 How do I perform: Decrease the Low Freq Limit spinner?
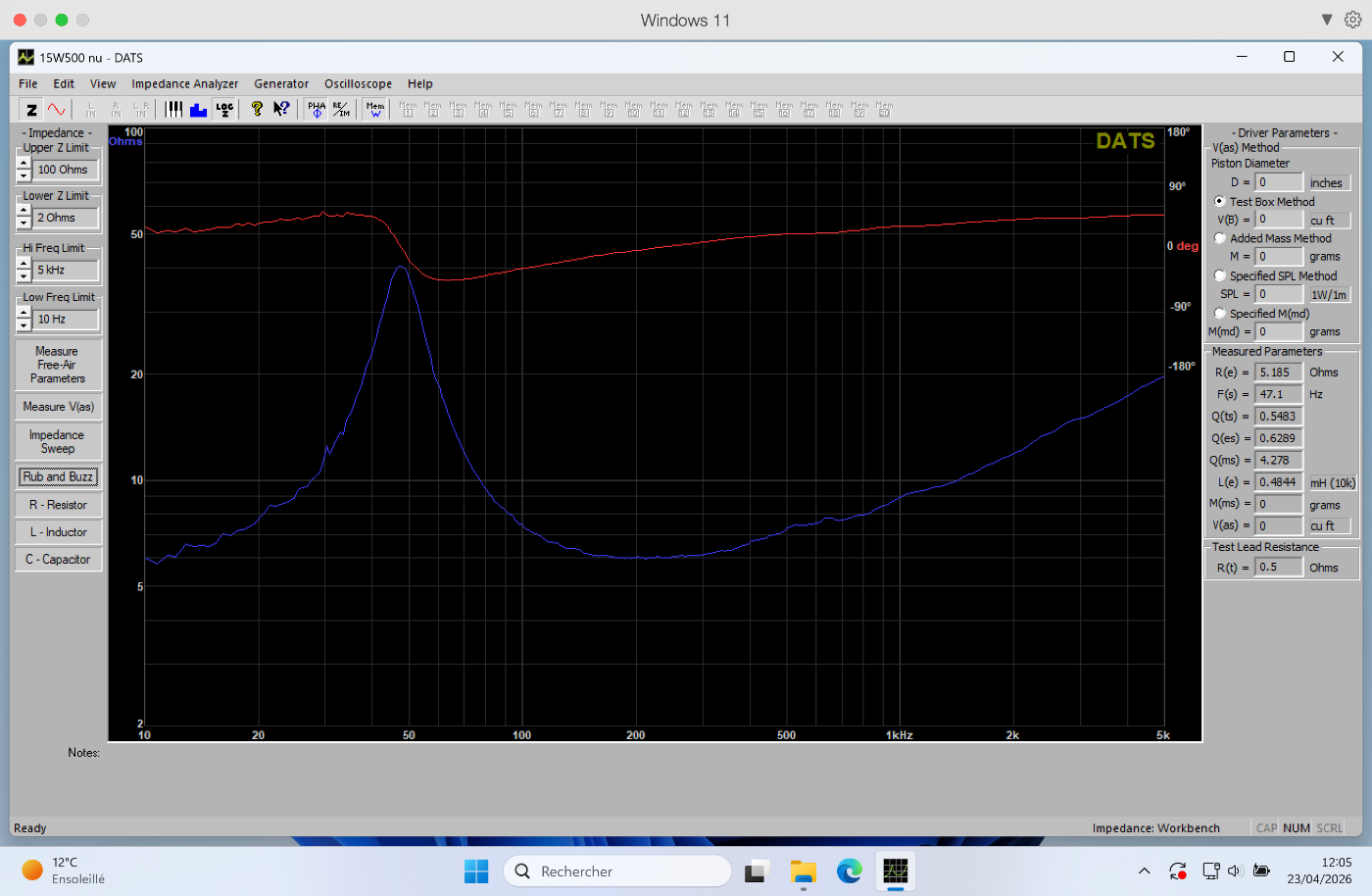click(24, 325)
